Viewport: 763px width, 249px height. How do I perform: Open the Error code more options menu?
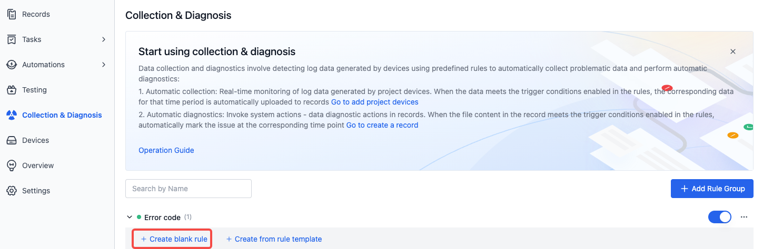(x=744, y=217)
